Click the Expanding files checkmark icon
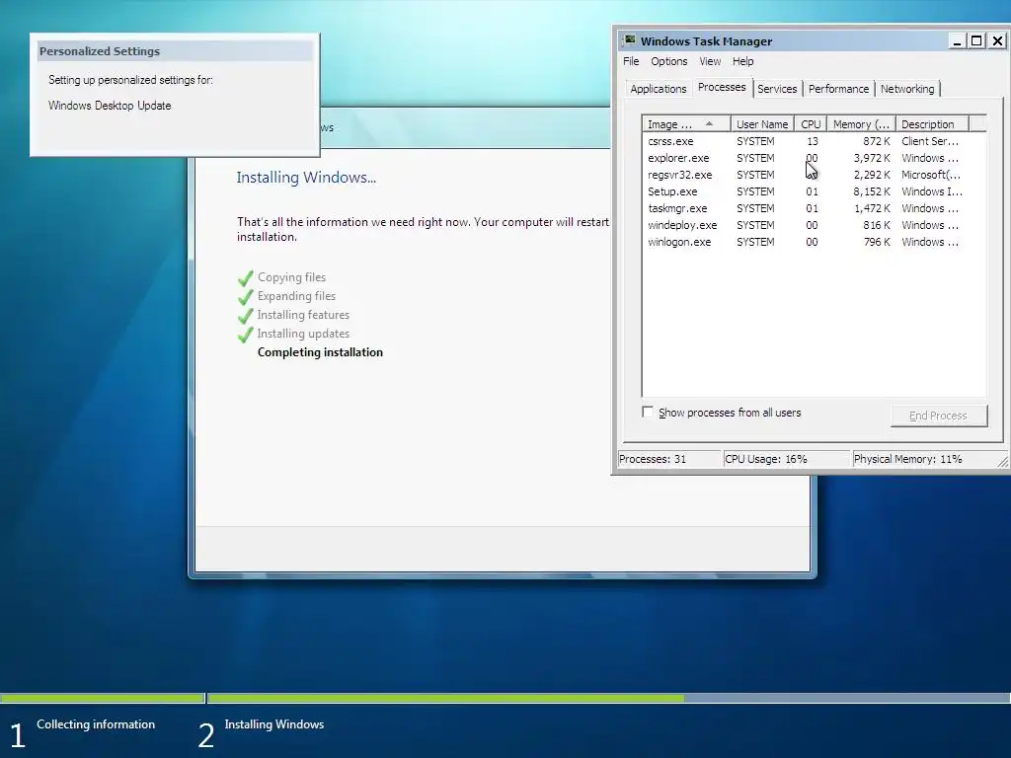Screen dimensions: 1011x758 click(246, 297)
